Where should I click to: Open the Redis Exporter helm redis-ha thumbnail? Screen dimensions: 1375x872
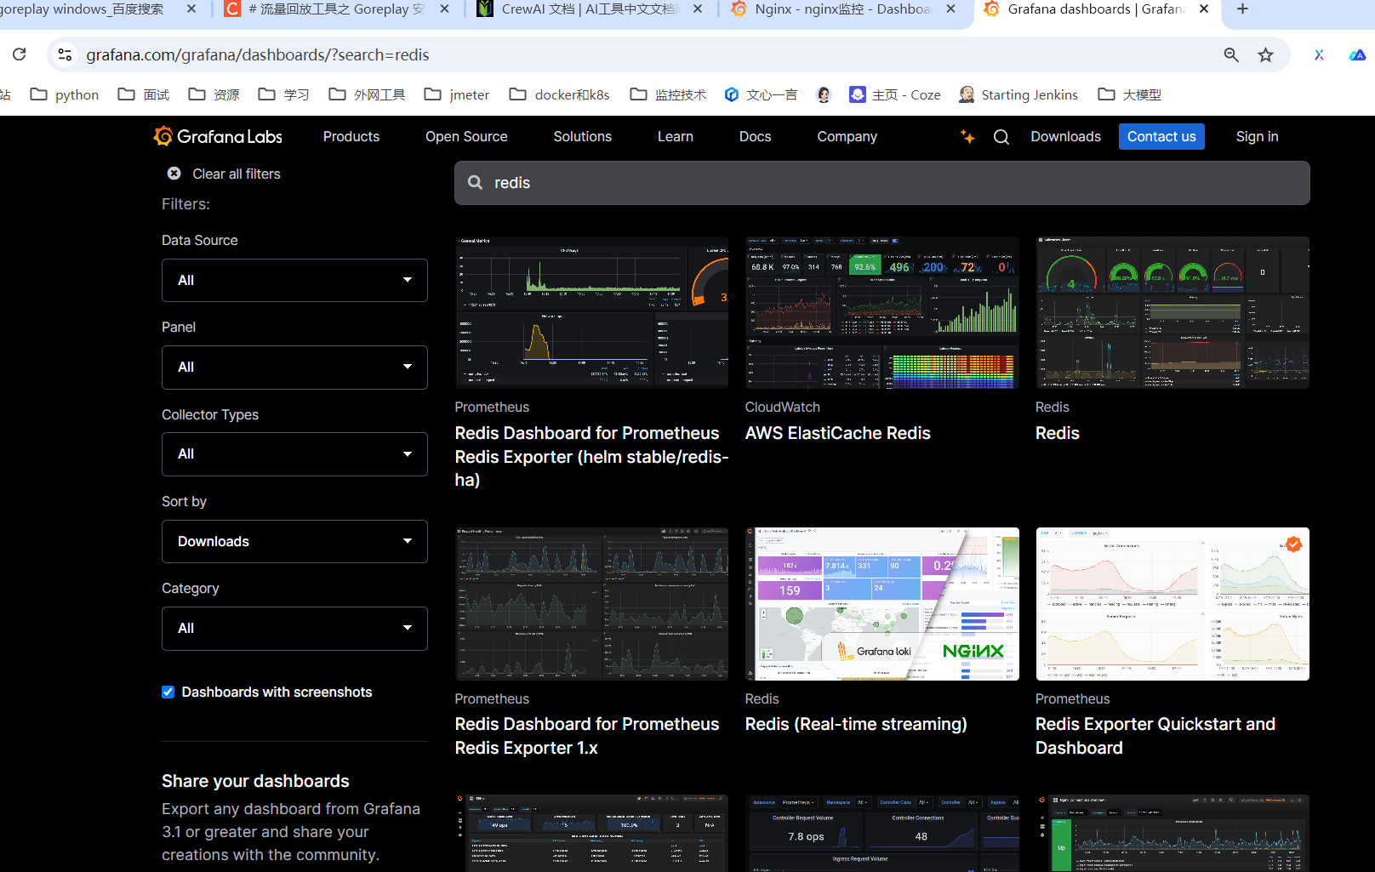click(x=591, y=312)
